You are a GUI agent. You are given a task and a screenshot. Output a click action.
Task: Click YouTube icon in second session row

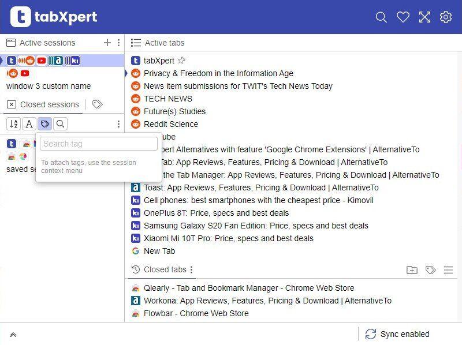[25, 73]
